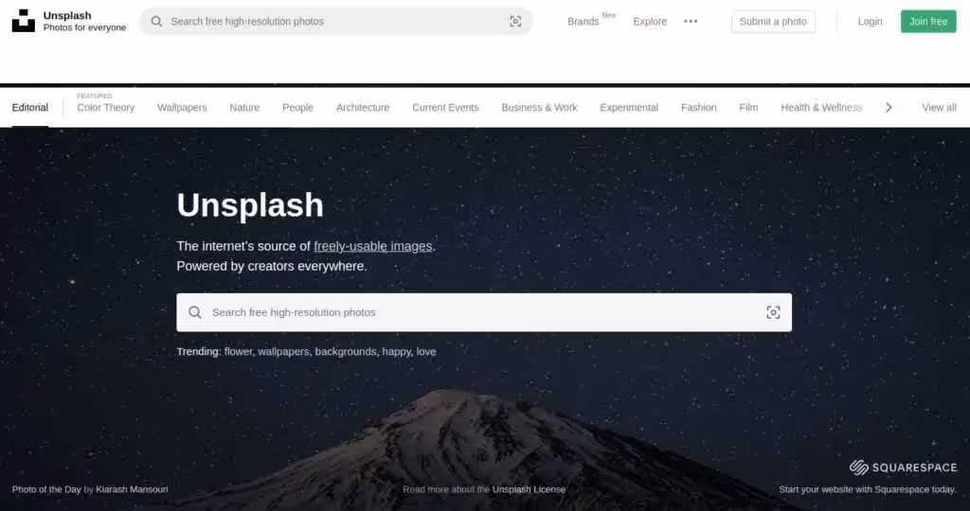This screenshot has width=970, height=511.
Task: Focus the hero search photos field
Action: [x=484, y=312]
